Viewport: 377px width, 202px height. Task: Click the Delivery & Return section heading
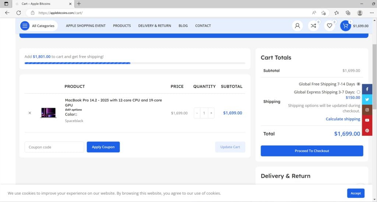[x=285, y=176]
